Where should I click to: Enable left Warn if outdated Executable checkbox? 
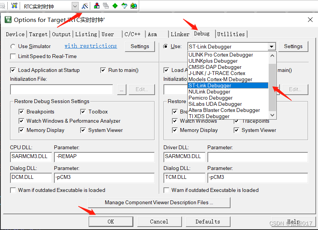point(13,190)
